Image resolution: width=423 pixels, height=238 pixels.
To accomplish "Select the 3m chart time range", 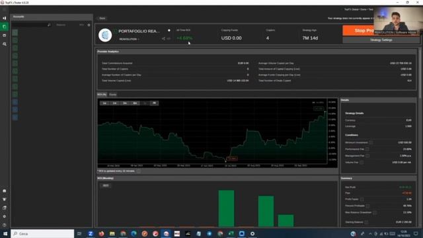I will tap(125, 103).
